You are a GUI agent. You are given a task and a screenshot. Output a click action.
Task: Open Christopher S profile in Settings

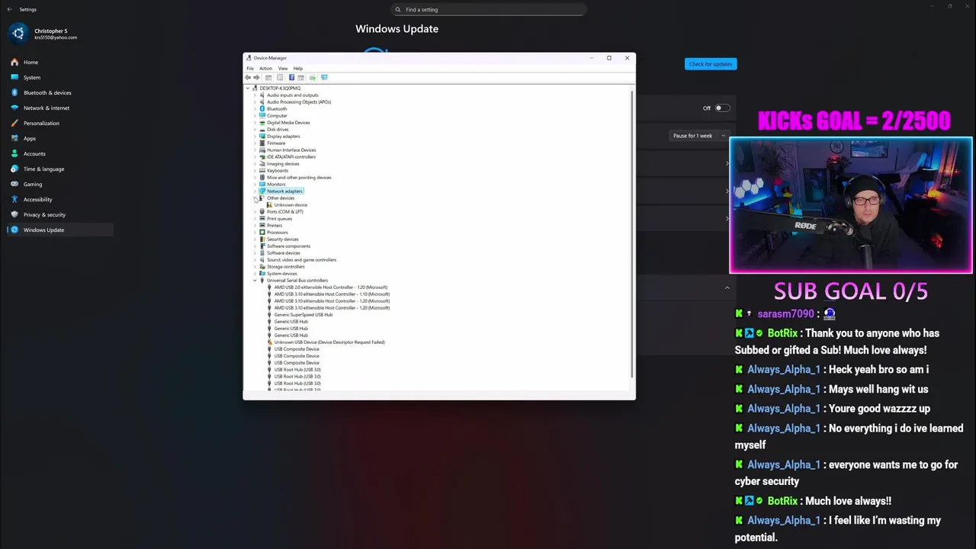(x=44, y=34)
